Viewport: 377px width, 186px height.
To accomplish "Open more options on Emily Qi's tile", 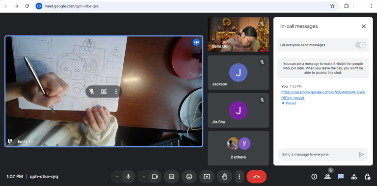I will pyautogui.click(x=116, y=91).
